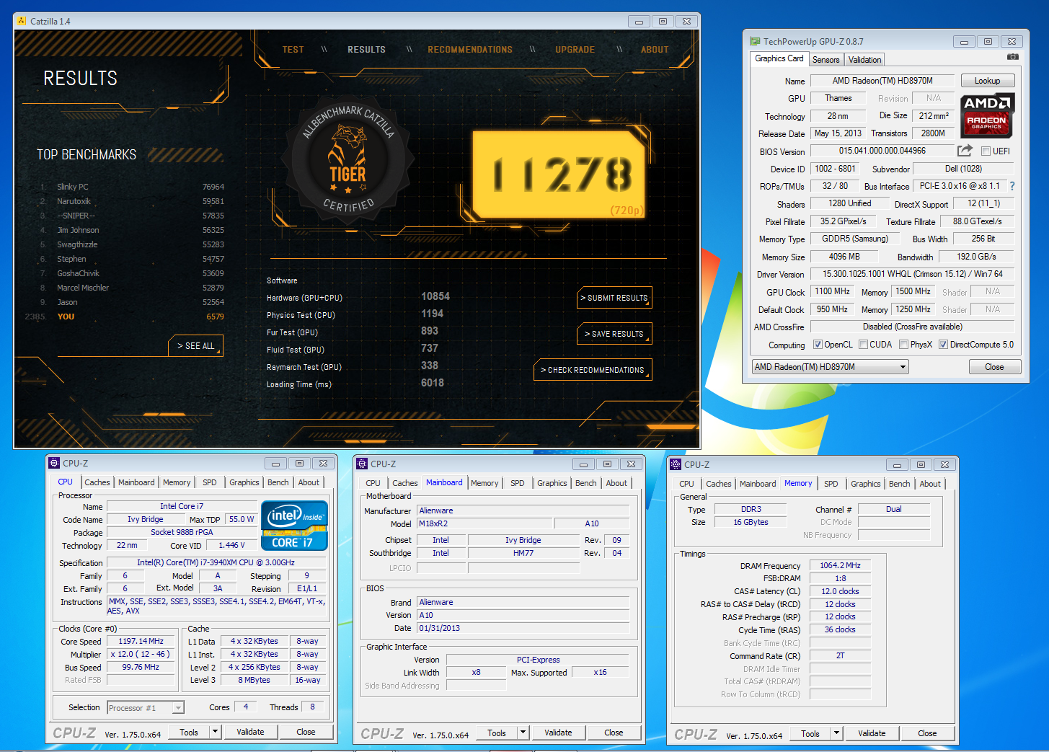The image size is (1049, 752).
Task: Click the Core Speed value 1197.14 MHz
Action: click(x=141, y=641)
